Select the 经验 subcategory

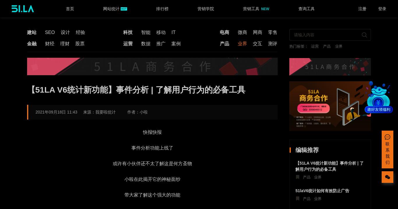pos(80,33)
